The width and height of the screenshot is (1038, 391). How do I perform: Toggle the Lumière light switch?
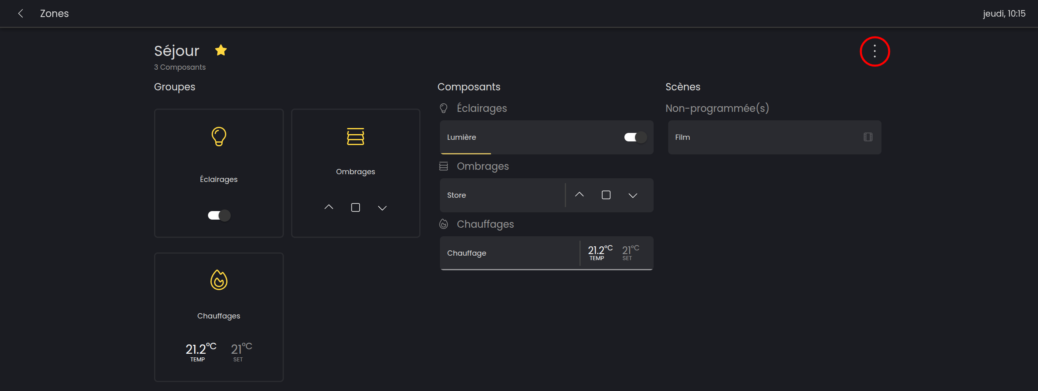tap(635, 137)
